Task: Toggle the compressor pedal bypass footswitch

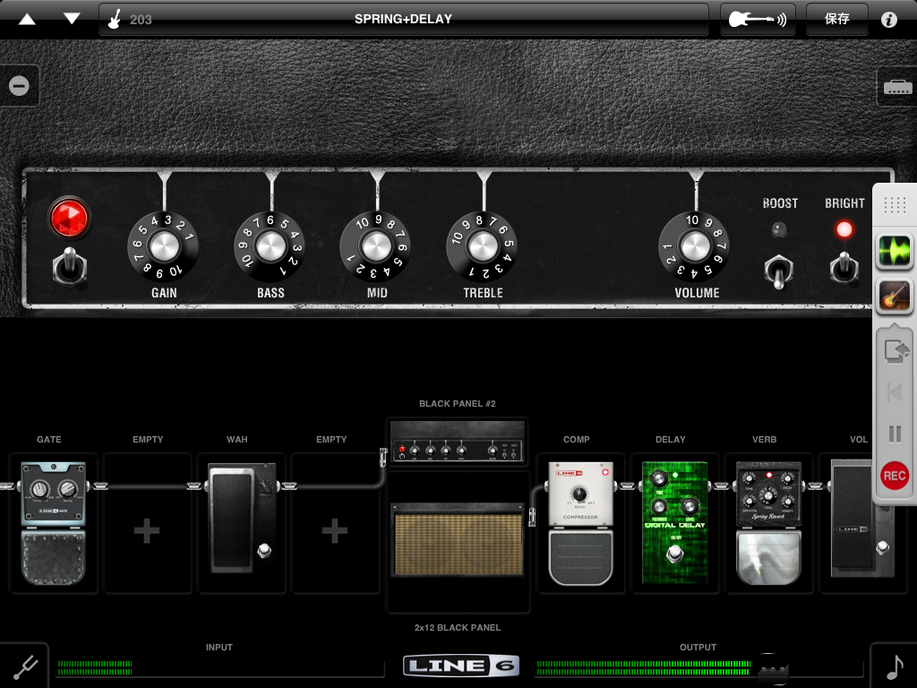Action: click(580, 555)
